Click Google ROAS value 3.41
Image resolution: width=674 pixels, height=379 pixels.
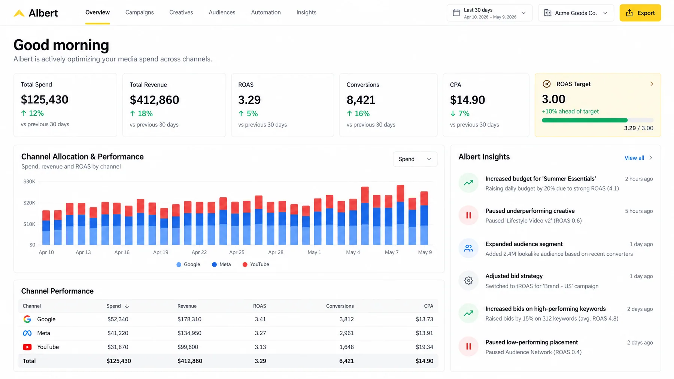click(260, 319)
